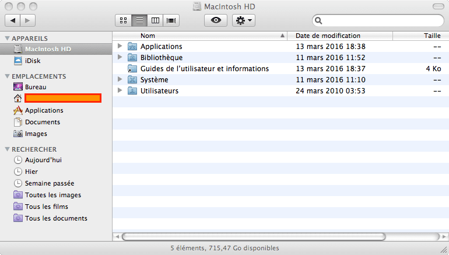The image size is (449, 255).
Task: Select the Utilisateurs row name
Action: pos(160,91)
